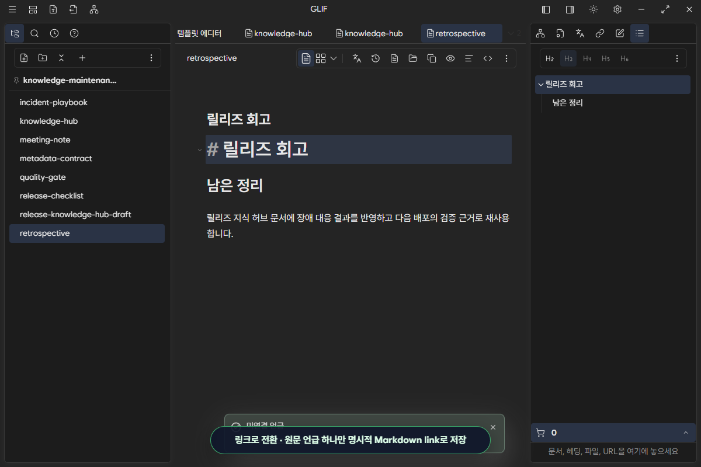Switch to the 템플릿 에디터 tab
Screen dimensions: 701x467
[x=199, y=33]
